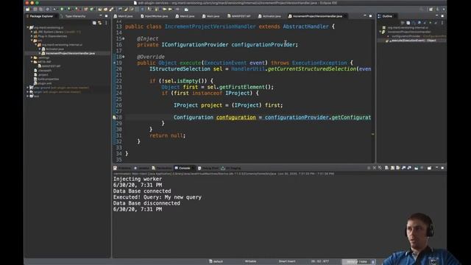The image size is (471, 265).
Task: Expand the Activator.java tree node
Action: 40,49
